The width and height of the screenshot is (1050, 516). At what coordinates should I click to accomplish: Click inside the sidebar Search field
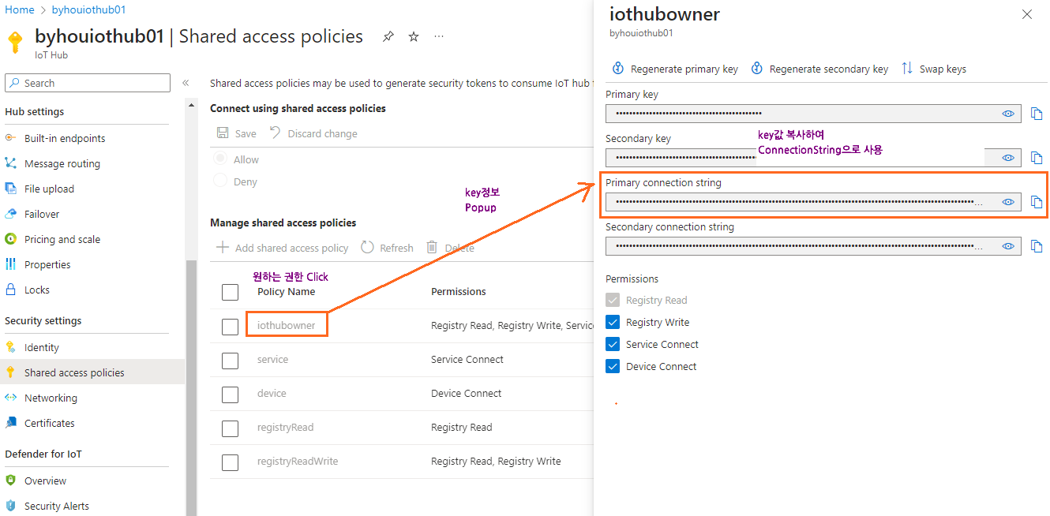pos(87,83)
